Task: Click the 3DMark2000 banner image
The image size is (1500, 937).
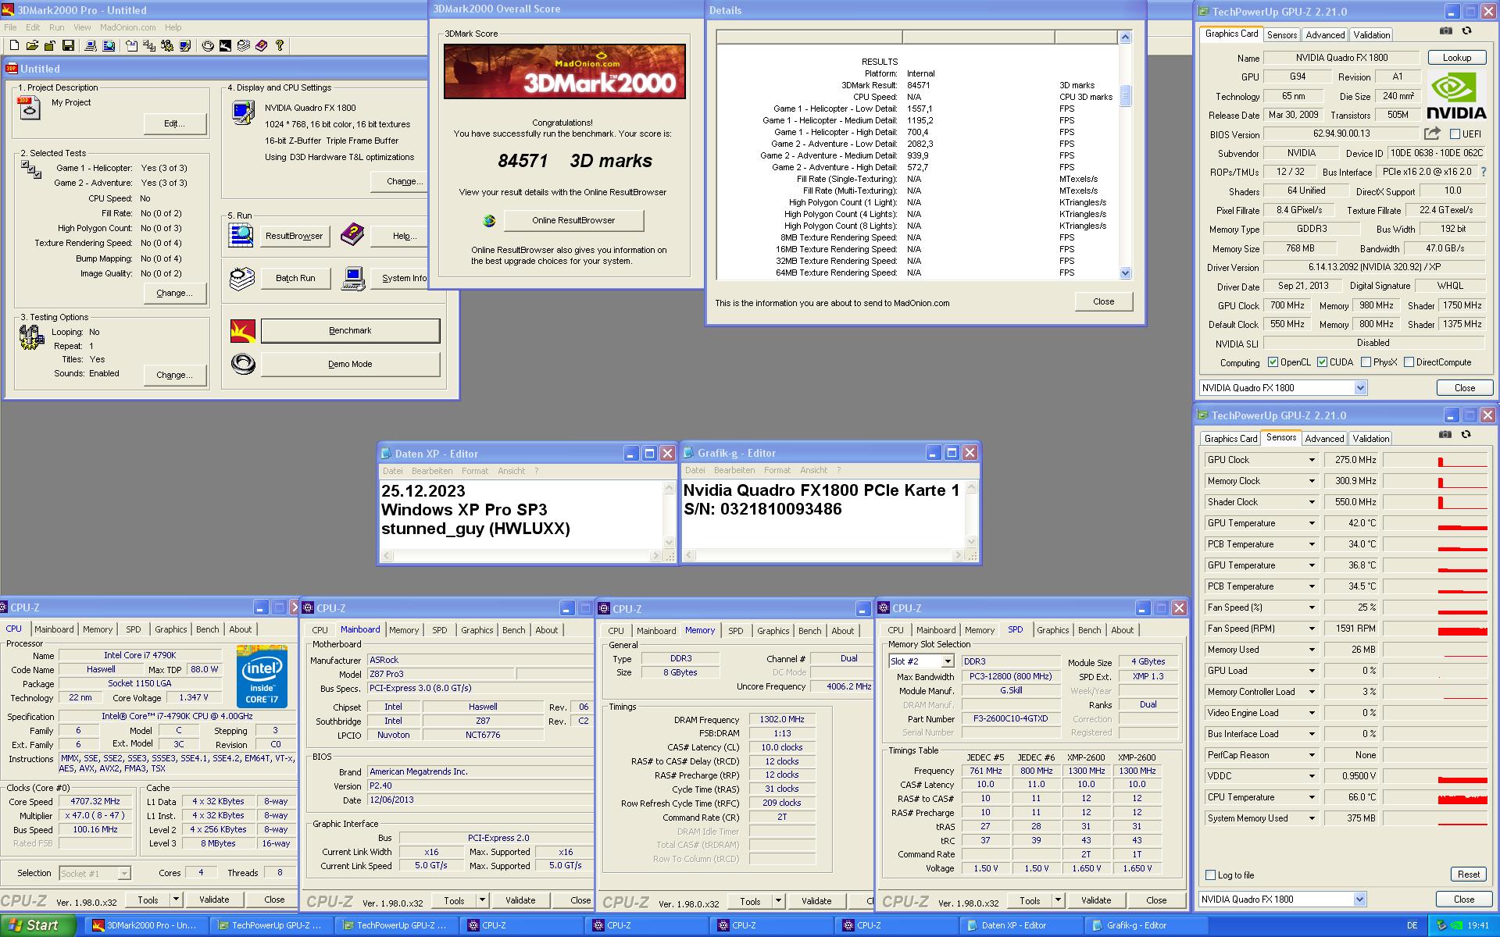Action: (x=564, y=71)
